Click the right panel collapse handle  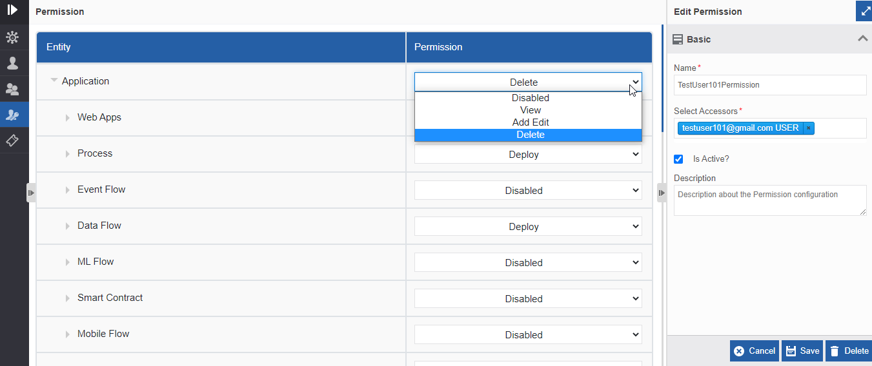(662, 193)
